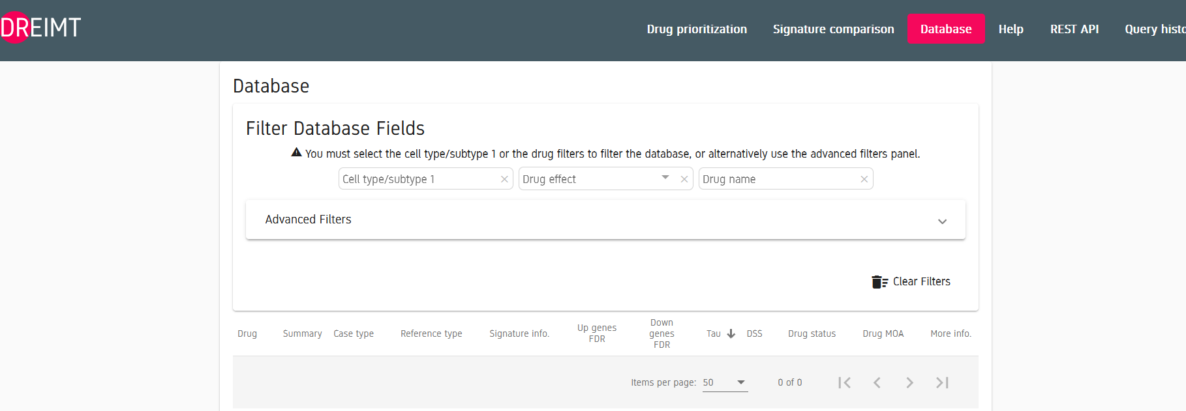
Task: Open the Help menu item
Action: (1011, 29)
